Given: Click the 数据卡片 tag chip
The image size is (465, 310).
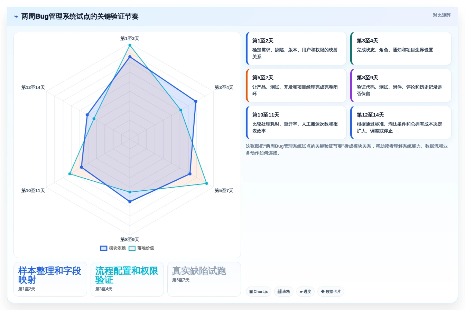Looking at the screenshot, I should pos(331,291).
